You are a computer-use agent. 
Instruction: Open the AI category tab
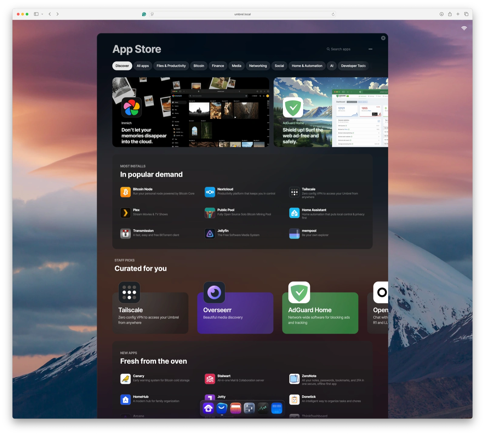(332, 66)
